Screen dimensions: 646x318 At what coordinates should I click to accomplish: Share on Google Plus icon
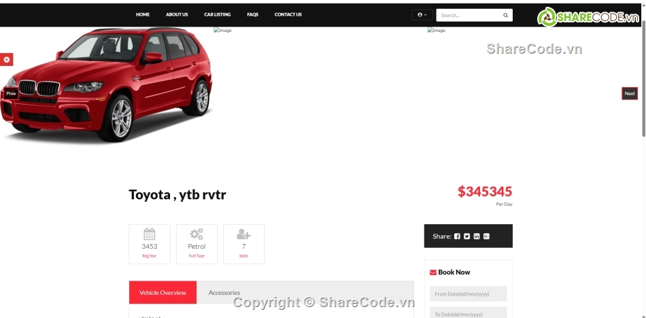(487, 236)
